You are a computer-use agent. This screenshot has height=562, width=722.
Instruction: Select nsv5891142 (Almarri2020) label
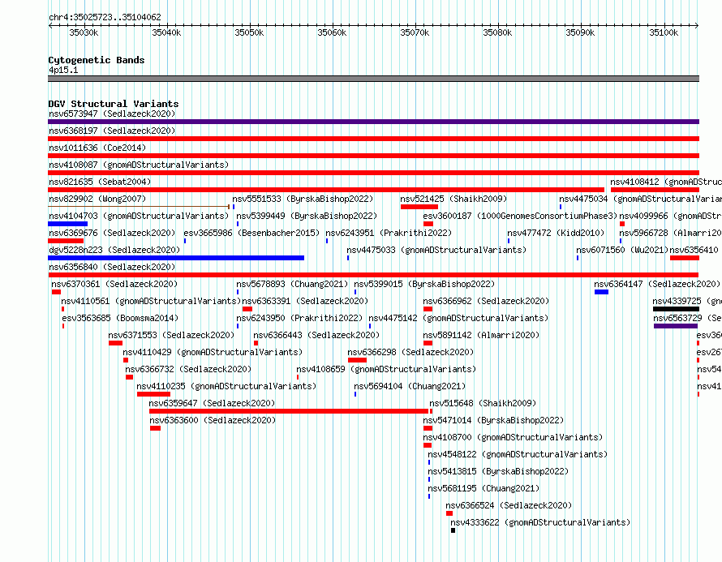click(481, 335)
